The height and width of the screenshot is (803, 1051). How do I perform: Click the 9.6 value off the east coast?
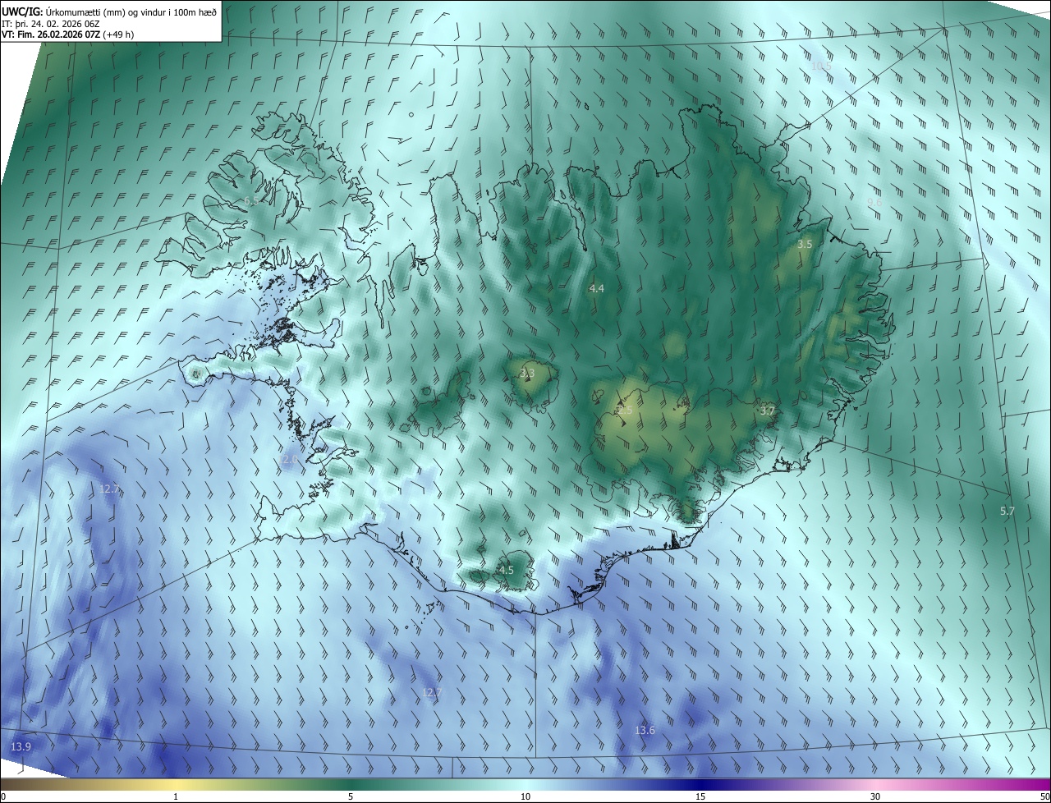(x=874, y=202)
